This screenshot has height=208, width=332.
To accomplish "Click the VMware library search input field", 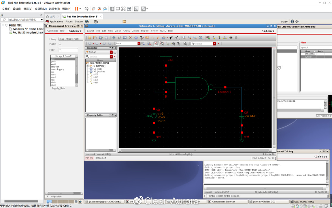I will (x=22, y=19).
